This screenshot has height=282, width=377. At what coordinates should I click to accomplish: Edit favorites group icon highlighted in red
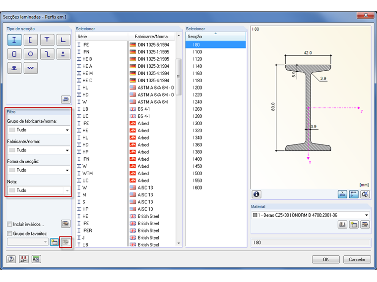[65, 242]
